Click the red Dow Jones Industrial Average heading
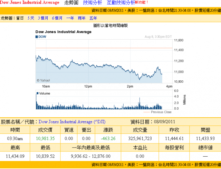Screen dimensions: 221x169 click(x=30, y=2)
